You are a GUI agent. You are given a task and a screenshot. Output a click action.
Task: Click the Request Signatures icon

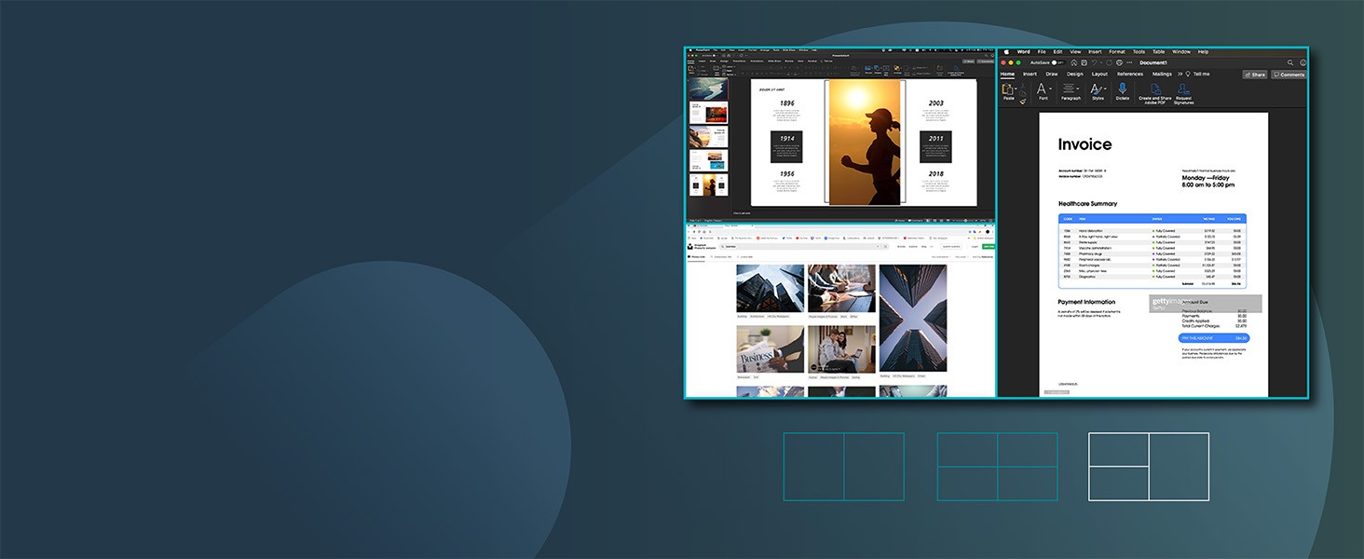pyautogui.click(x=1183, y=89)
